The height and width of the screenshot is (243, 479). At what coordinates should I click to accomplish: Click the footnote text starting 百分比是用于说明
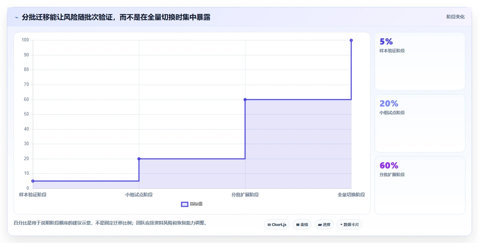pos(111,223)
